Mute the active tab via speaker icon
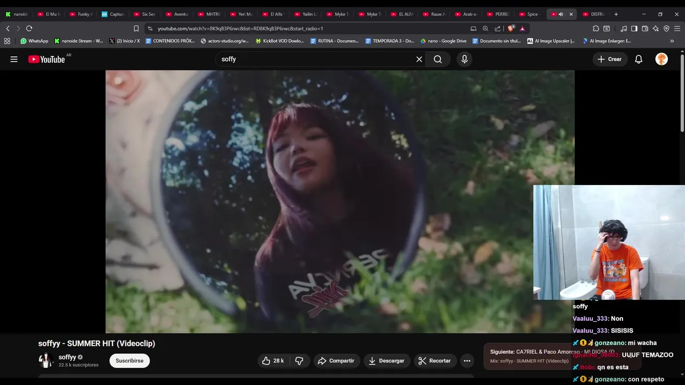685x385 pixels. pos(561,14)
